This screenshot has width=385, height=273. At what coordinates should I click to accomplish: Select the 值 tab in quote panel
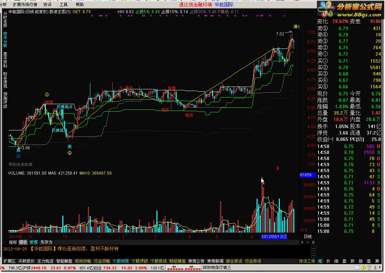point(369,261)
